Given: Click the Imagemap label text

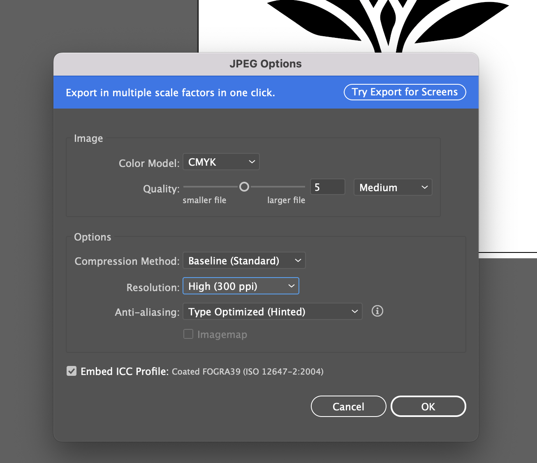Looking at the screenshot, I should coord(222,335).
